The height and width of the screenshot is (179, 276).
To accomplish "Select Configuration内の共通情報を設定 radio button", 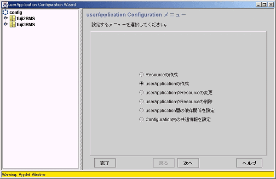I will click(142, 119).
